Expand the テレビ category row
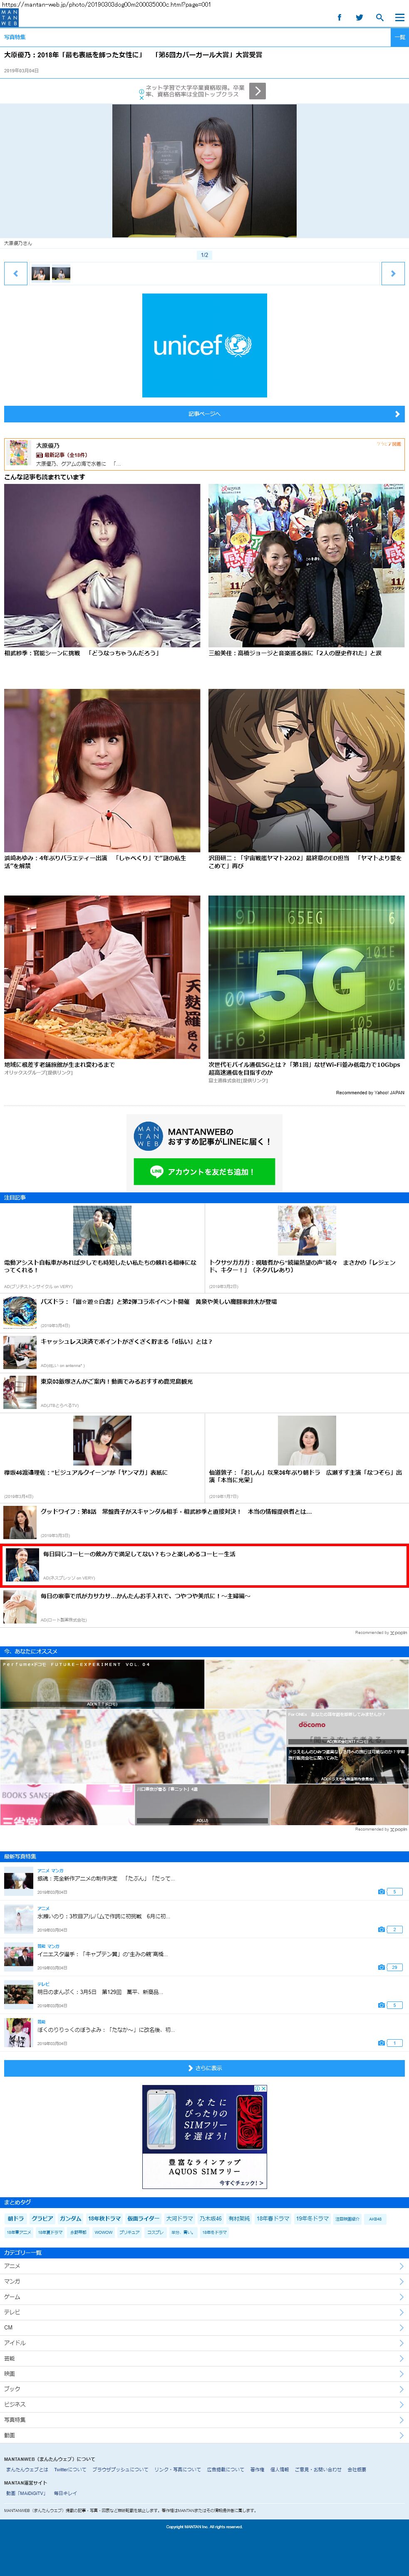This screenshot has height=2576, width=409. tap(204, 2313)
